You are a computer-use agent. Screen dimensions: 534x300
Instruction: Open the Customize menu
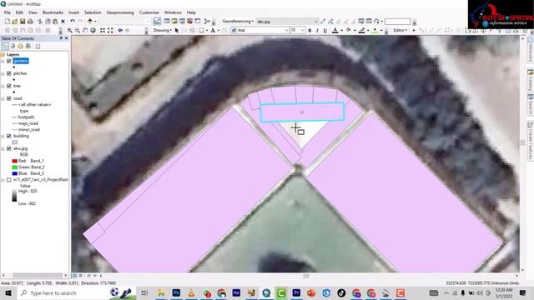coord(149,12)
